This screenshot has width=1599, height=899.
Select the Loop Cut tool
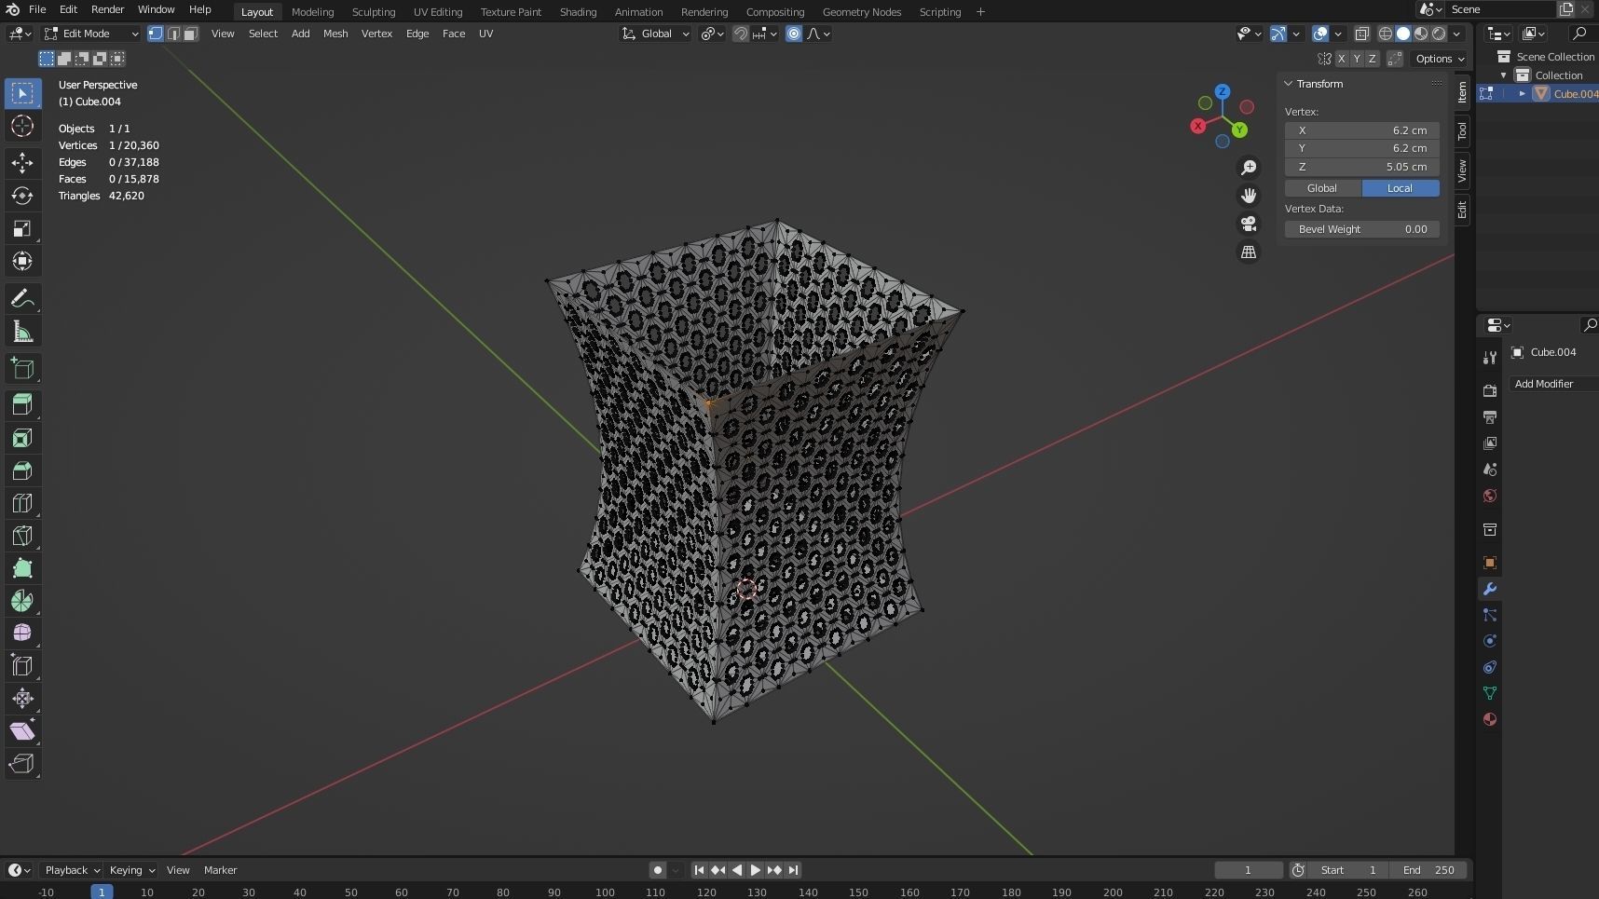pos(22,503)
